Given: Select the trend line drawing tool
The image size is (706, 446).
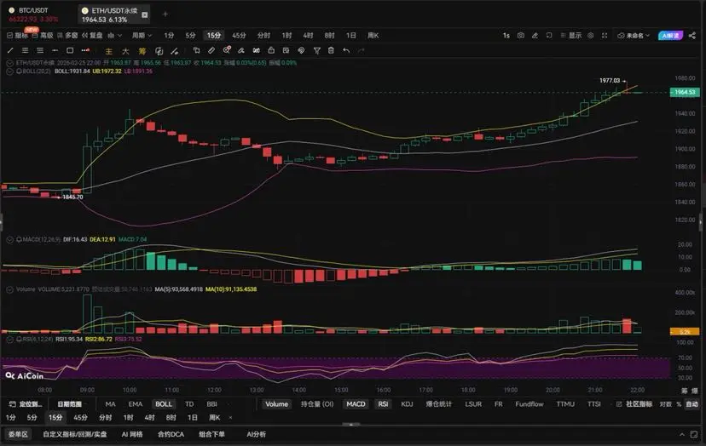Looking at the screenshot, I should pyautogui.click(x=10, y=50).
